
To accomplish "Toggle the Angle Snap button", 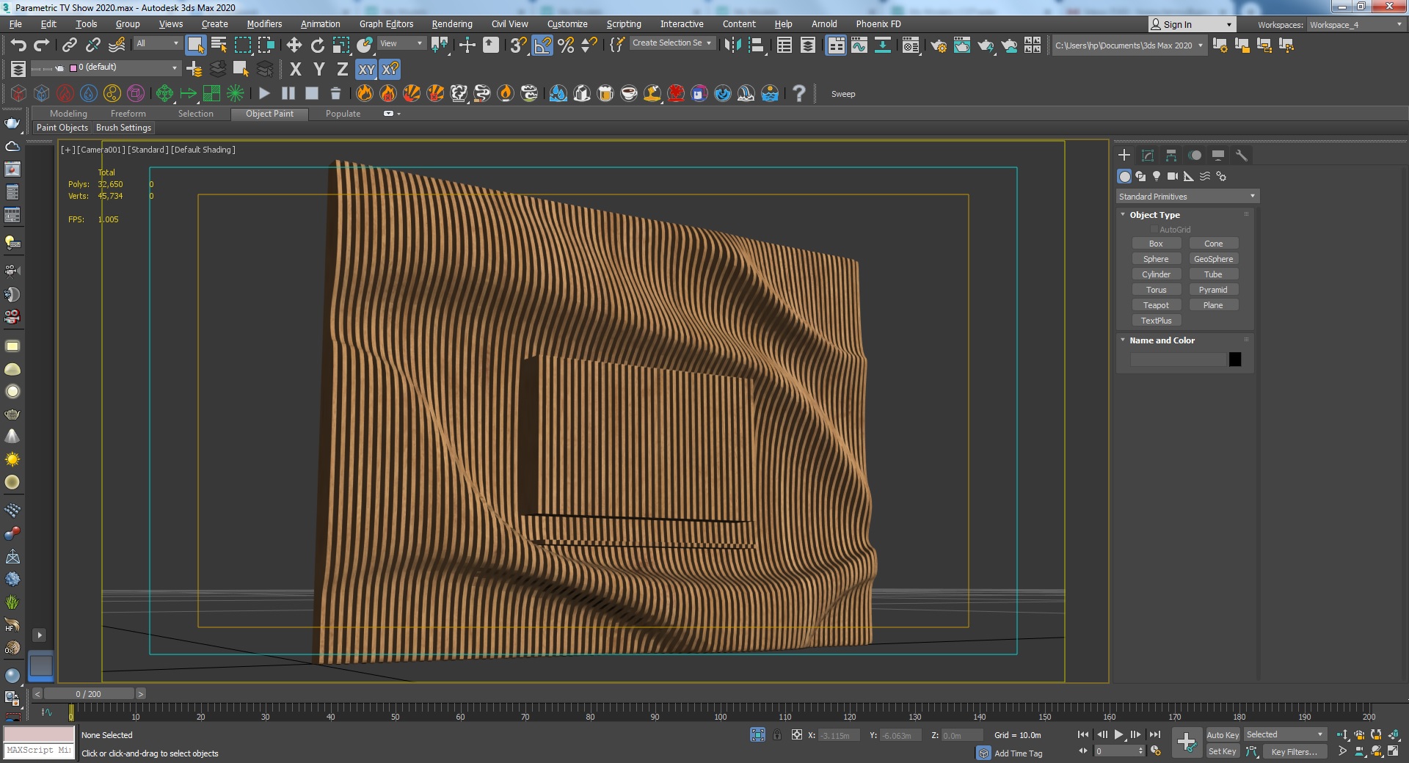I will (542, 45).
